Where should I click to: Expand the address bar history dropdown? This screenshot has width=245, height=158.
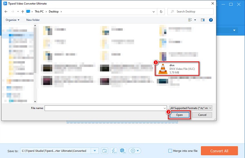pyautogui.click(x=154, y=12)
